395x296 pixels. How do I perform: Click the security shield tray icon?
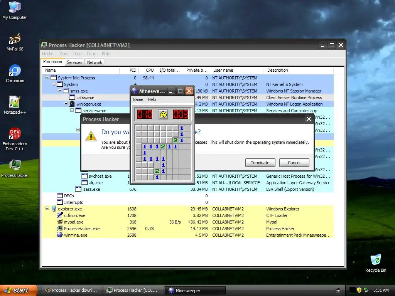(359, 290)
